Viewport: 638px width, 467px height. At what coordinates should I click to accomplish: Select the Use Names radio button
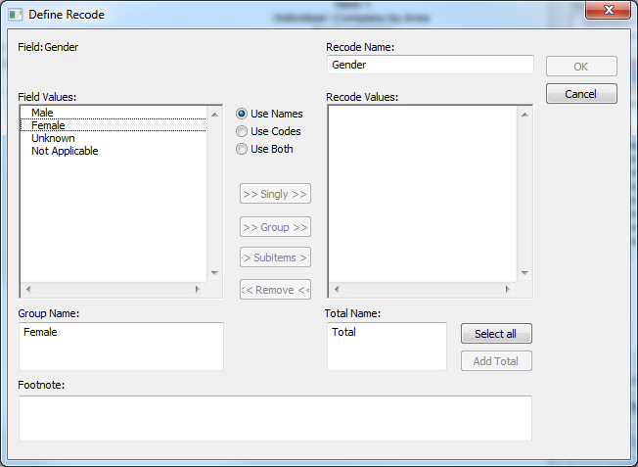[242, 114]
